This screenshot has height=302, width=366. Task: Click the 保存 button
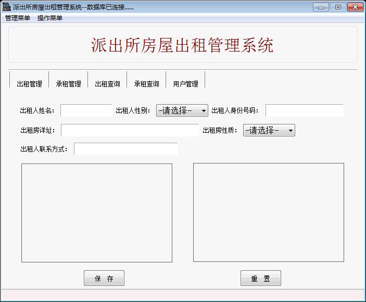104,278
